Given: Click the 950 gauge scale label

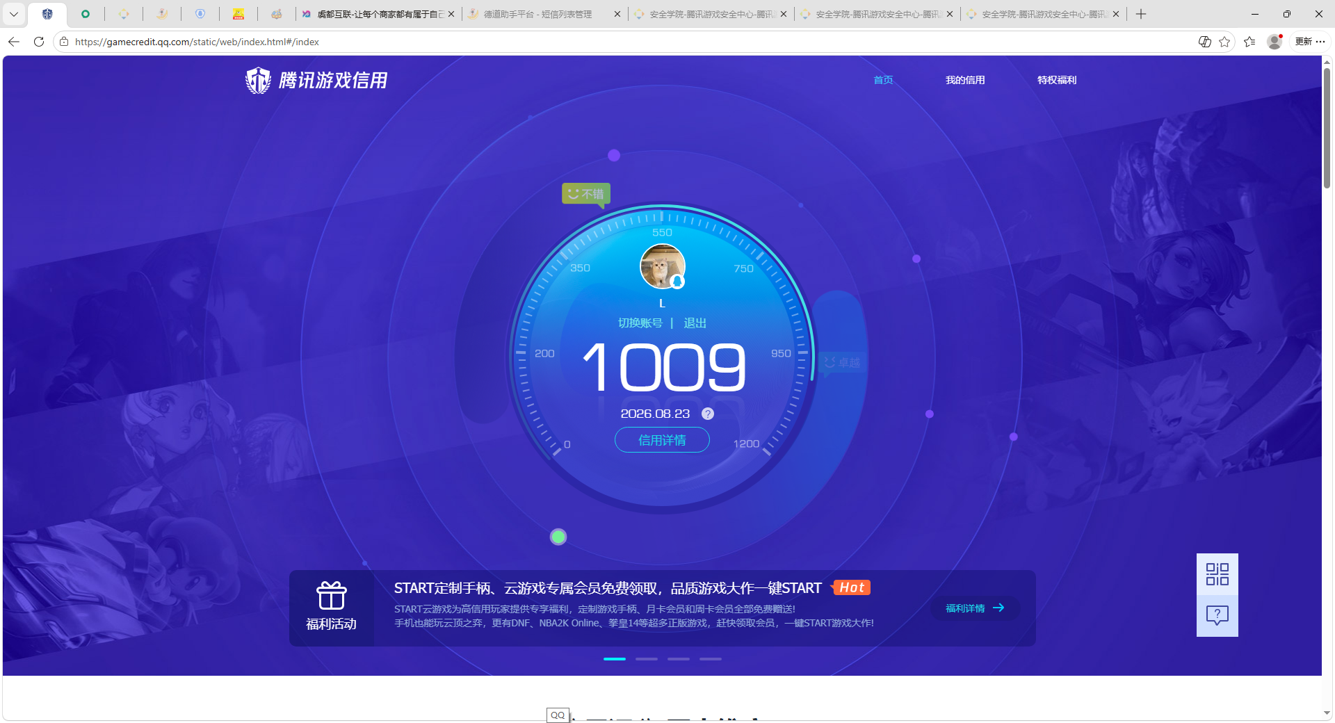Looking at the screenshot, I should click(781, 353).
